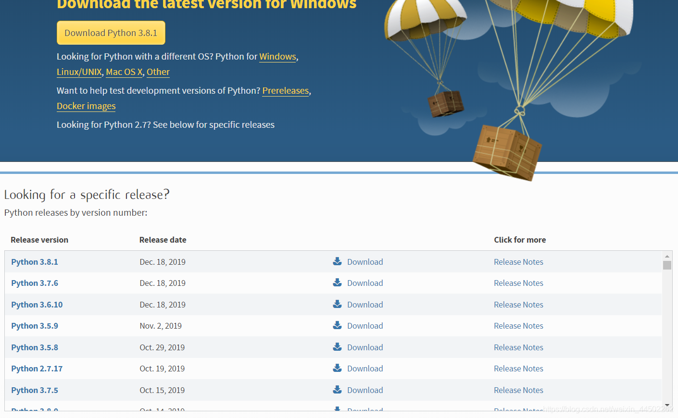Screen dimensions: 678x418
Task: Click Download text link for Python 3.8.1
Action: [x=365, y=262]
